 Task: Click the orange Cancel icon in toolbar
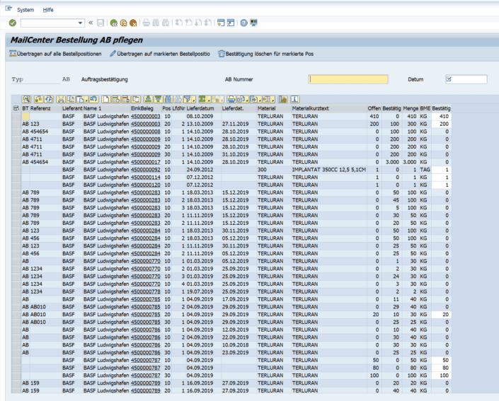coord(134,23)
